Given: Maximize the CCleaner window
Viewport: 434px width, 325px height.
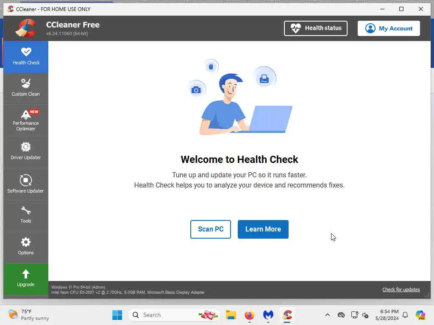Looking at the screenshot, I should 401,9.
